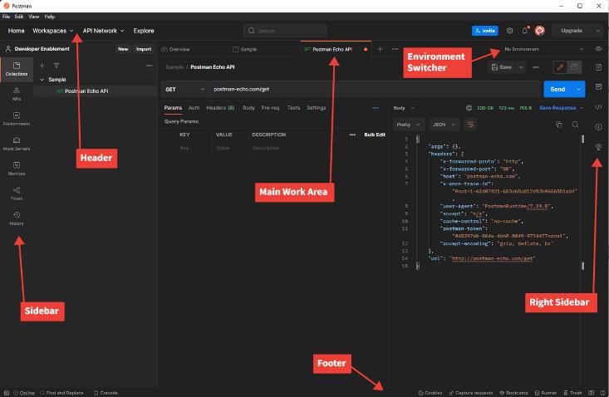Switch to the Overview tab
The image size is (609, 397).
[175, 49]
